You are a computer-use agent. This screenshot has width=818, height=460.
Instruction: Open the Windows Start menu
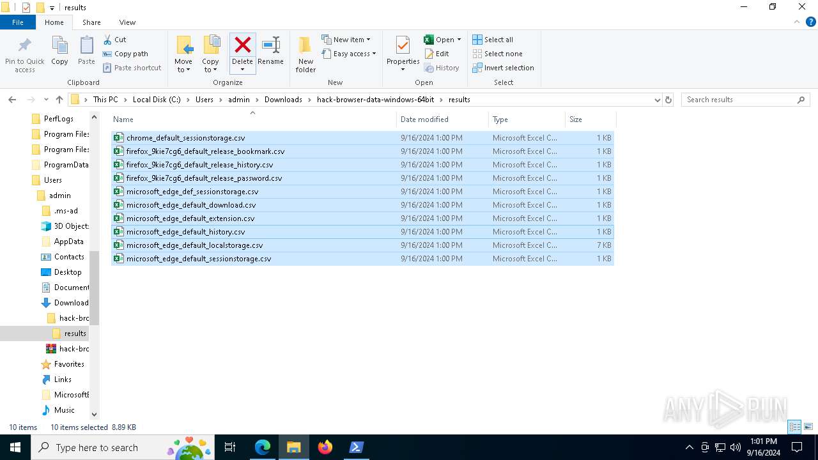point(15,447)
